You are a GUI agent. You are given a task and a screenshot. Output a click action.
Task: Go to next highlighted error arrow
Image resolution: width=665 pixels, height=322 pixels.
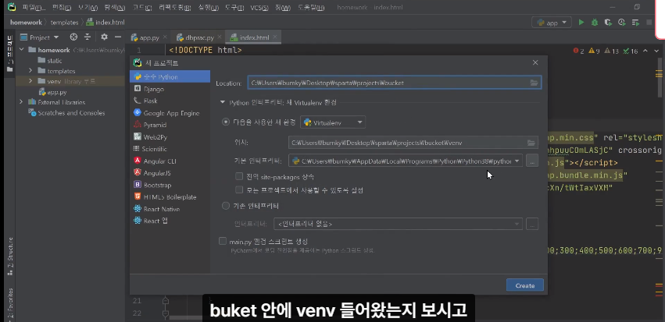(x=655, y=51)
